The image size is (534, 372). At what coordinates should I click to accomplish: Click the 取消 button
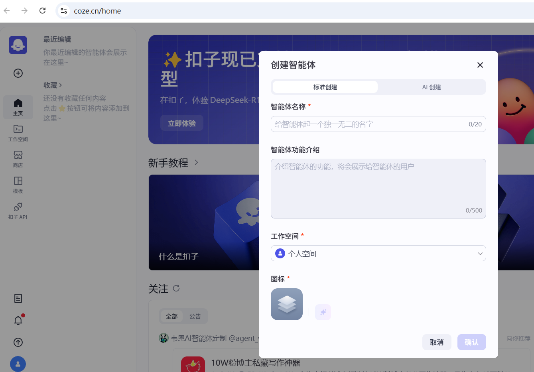click(437, 342)
